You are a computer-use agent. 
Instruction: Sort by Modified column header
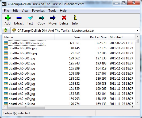tap(121, 37)
